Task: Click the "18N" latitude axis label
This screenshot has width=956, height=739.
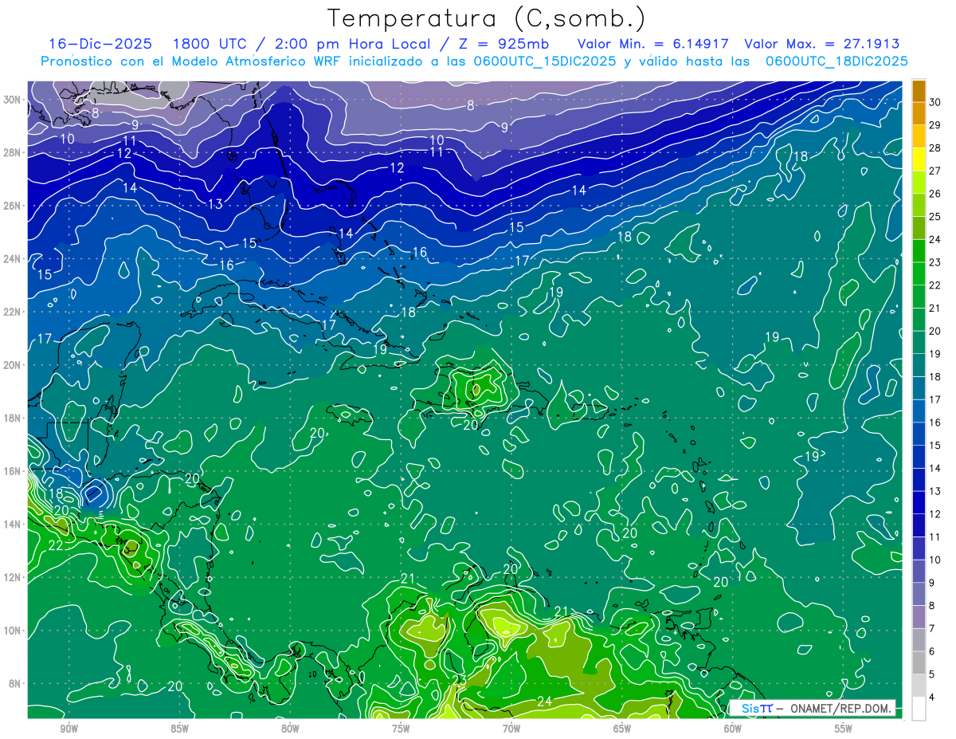Action: [14, 418]
